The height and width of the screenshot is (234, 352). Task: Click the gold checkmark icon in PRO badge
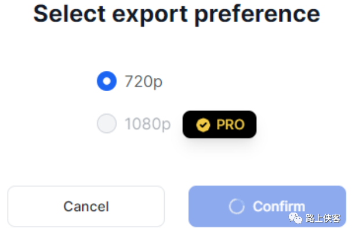pyautogui.click(x=203, y=124)
